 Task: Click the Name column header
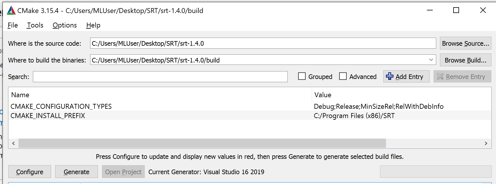coord(160,95)
